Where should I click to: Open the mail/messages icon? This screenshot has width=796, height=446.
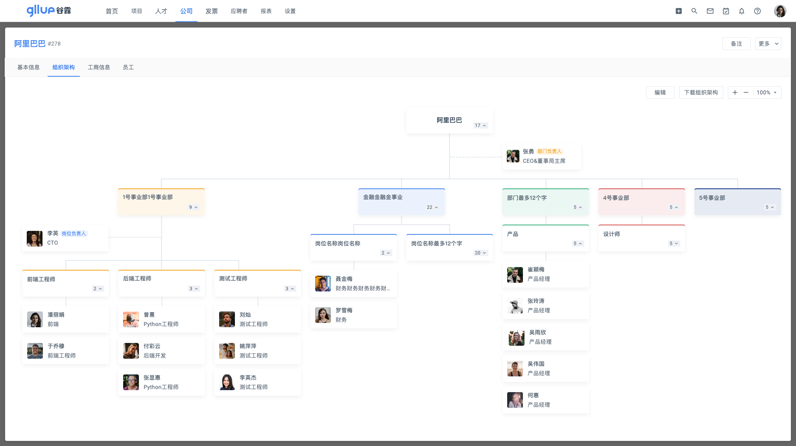[710, 11]
